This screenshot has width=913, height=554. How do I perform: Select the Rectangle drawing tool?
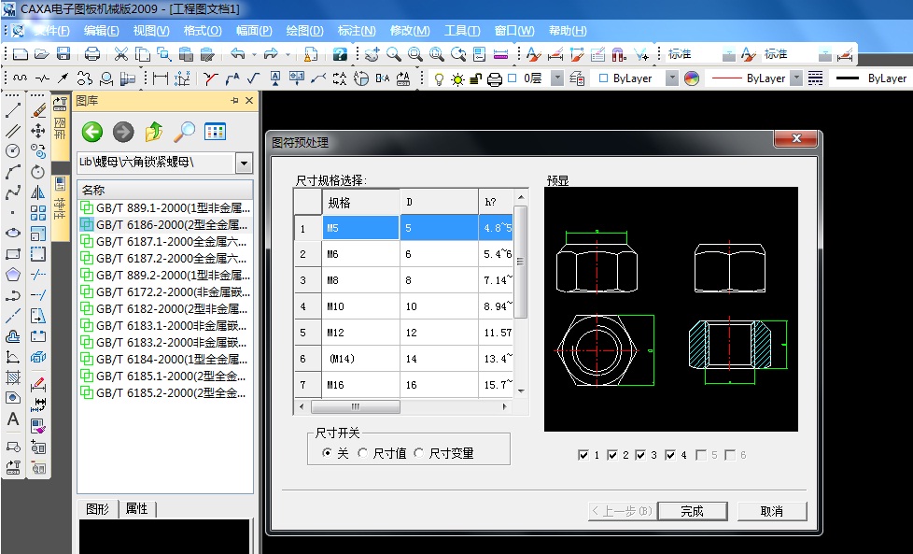pyautogui.click(x=13, y=254)
